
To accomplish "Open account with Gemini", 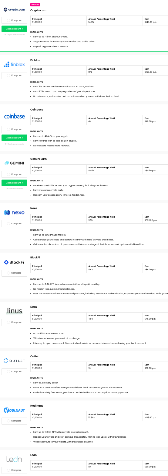I will [14, 183].
